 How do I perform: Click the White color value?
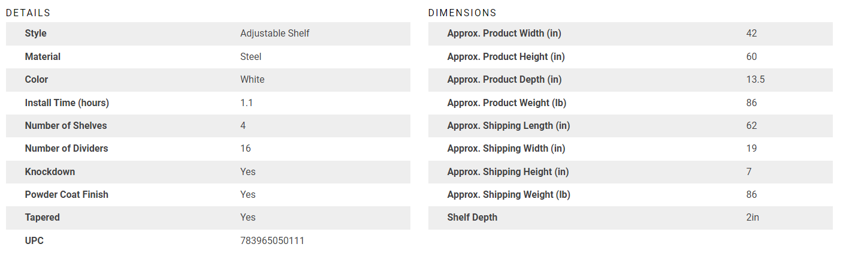click(x=252, y=80)
